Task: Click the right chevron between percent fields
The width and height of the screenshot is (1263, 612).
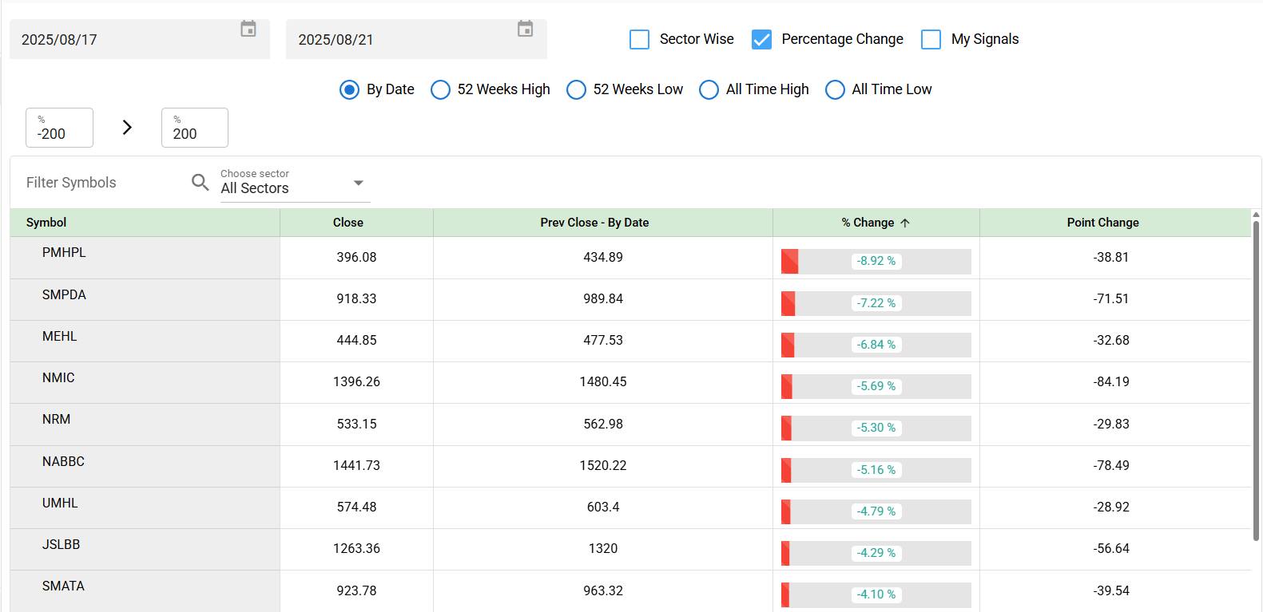Action: [127, 128]
